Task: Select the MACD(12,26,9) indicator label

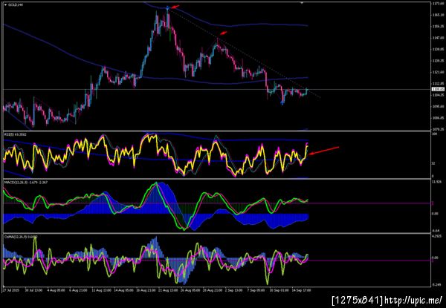Action: click(25, 183)
